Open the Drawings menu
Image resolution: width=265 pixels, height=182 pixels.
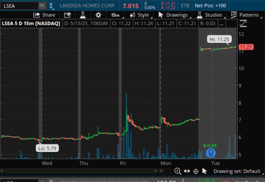pos(174,15)
